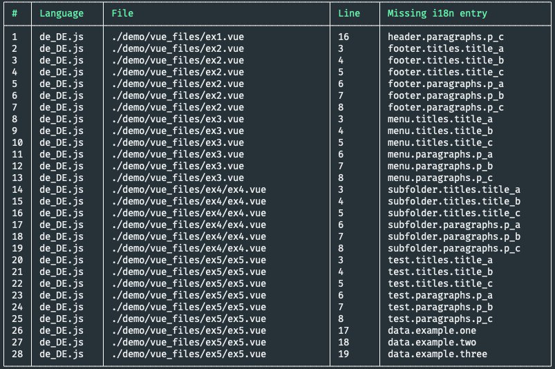Click line number 19 in row 28
555x369 pixels.
tap(344, 354)
